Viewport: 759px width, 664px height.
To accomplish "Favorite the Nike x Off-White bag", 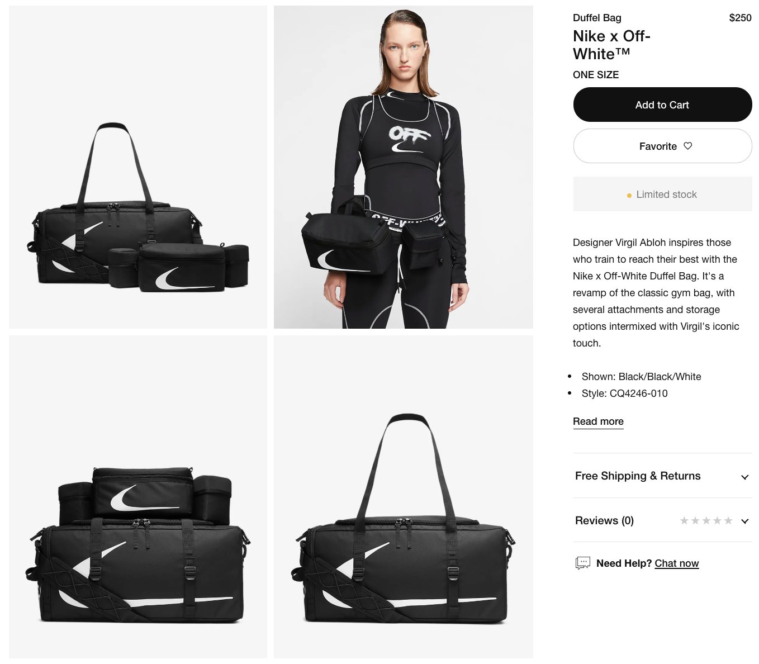I will click(x=662, y=146).
